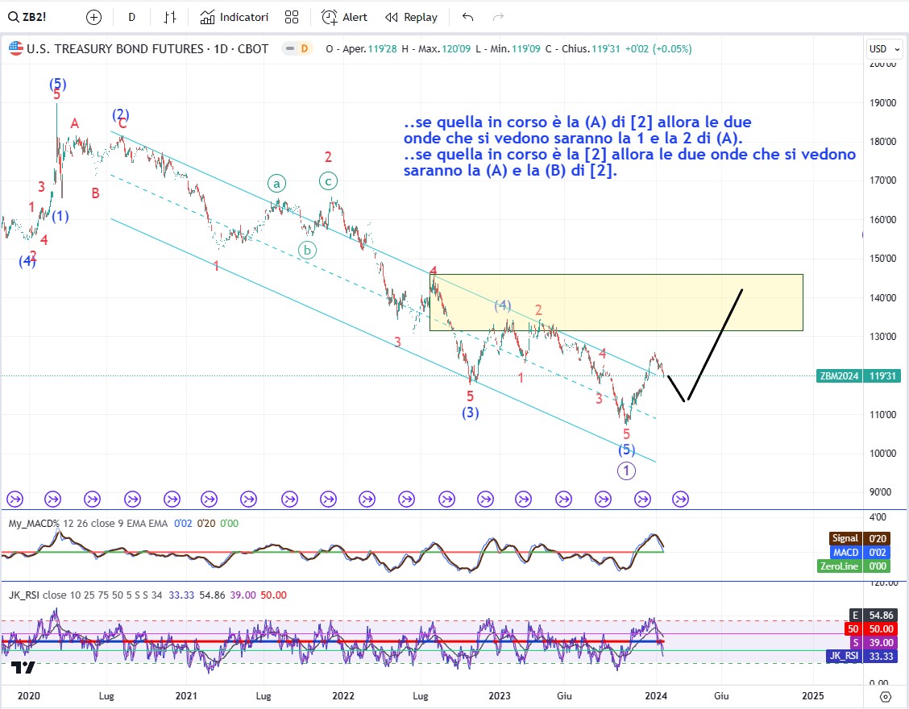Open the ZB2! symbol search
This screenshot has height=709, width=909.
27,17
